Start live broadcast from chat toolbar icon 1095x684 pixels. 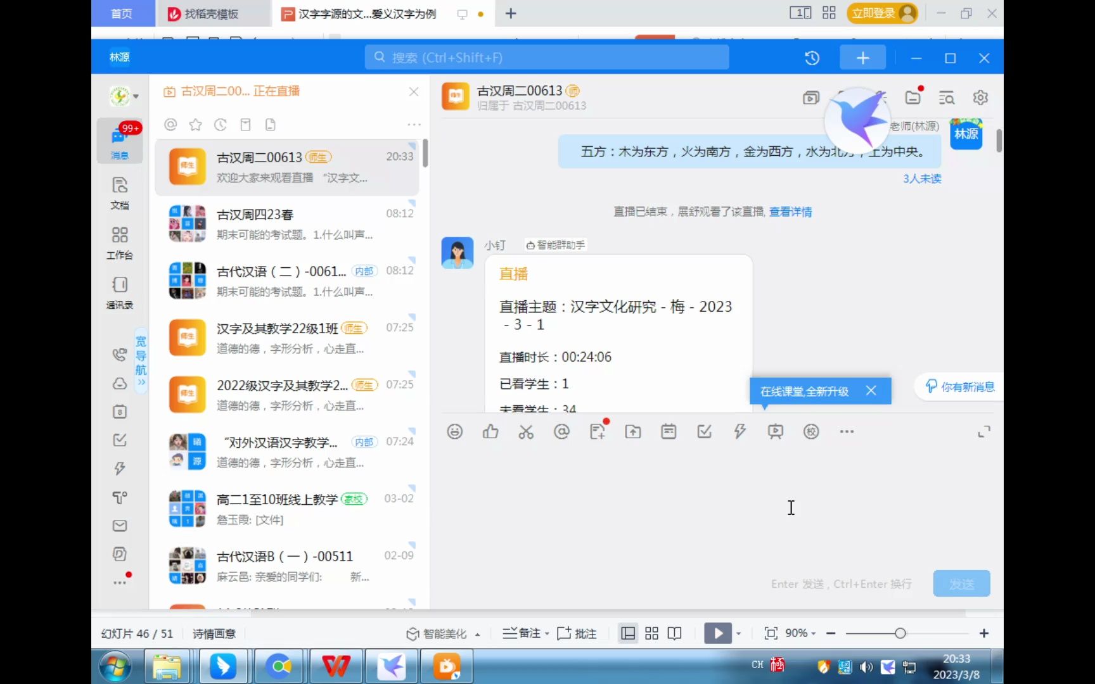[775, 432]
